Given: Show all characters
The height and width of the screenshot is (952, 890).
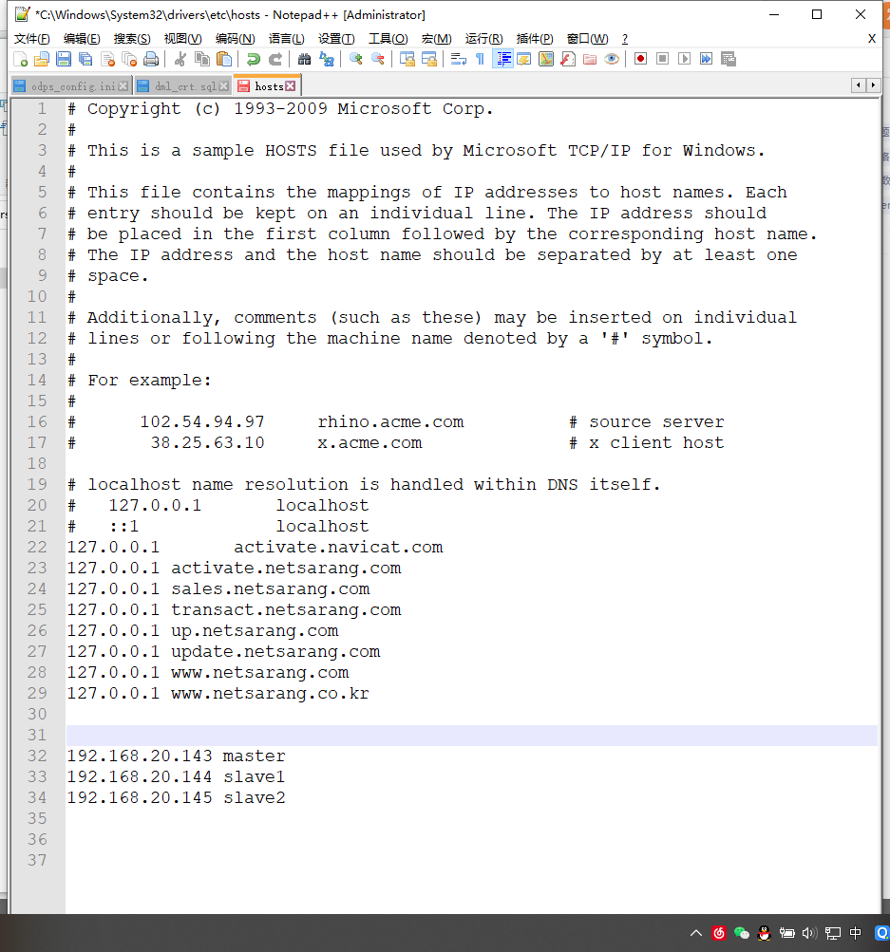Looking at the screenshot, I should (x=479, y=59).
